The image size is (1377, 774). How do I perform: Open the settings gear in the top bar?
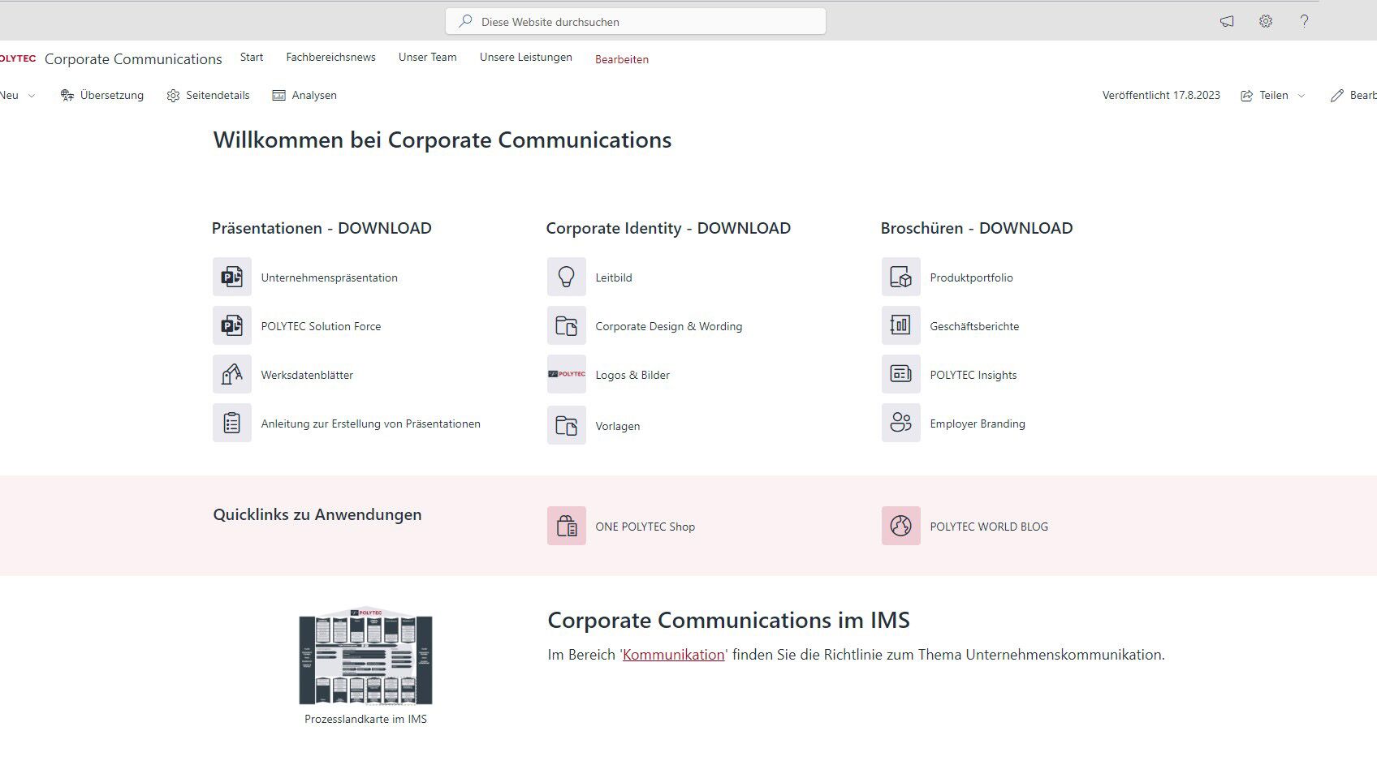1266,22
